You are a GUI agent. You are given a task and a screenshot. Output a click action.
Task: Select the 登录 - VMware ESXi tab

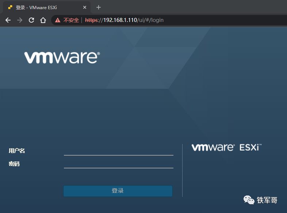click(47, 7)
